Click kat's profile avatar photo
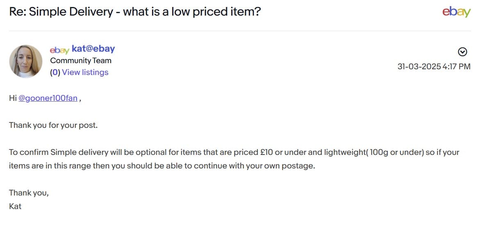Image resolution: width=478 pixels, height=225 pixels. [x=26, y=61]
